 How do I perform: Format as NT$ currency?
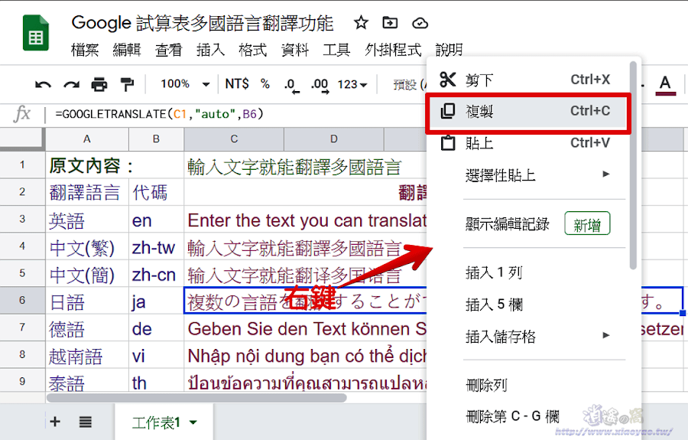[x=237, y=84]
